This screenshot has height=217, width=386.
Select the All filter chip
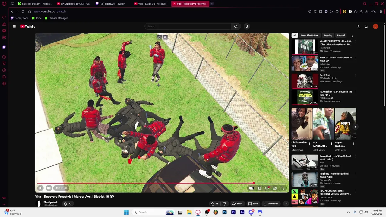[x=295, y=35]
